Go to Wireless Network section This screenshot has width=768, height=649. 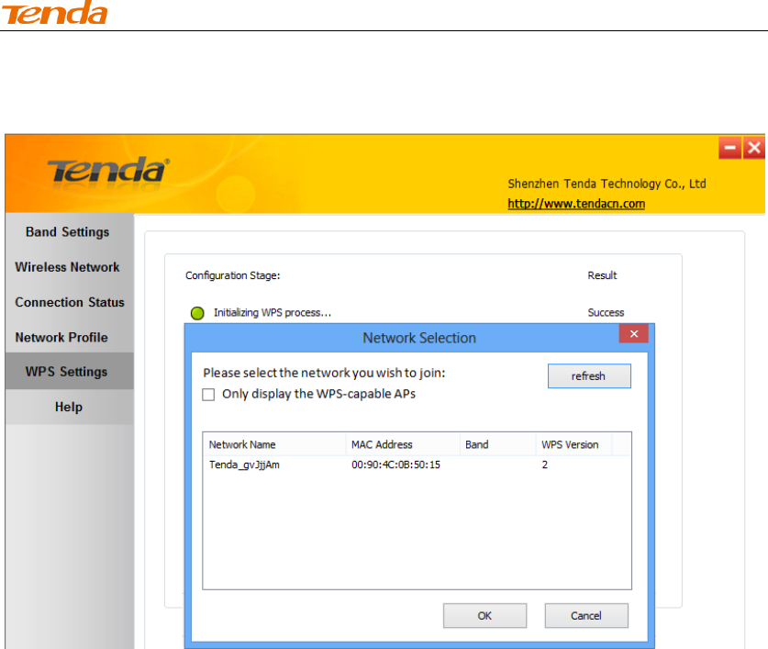(x=68, y=267)
